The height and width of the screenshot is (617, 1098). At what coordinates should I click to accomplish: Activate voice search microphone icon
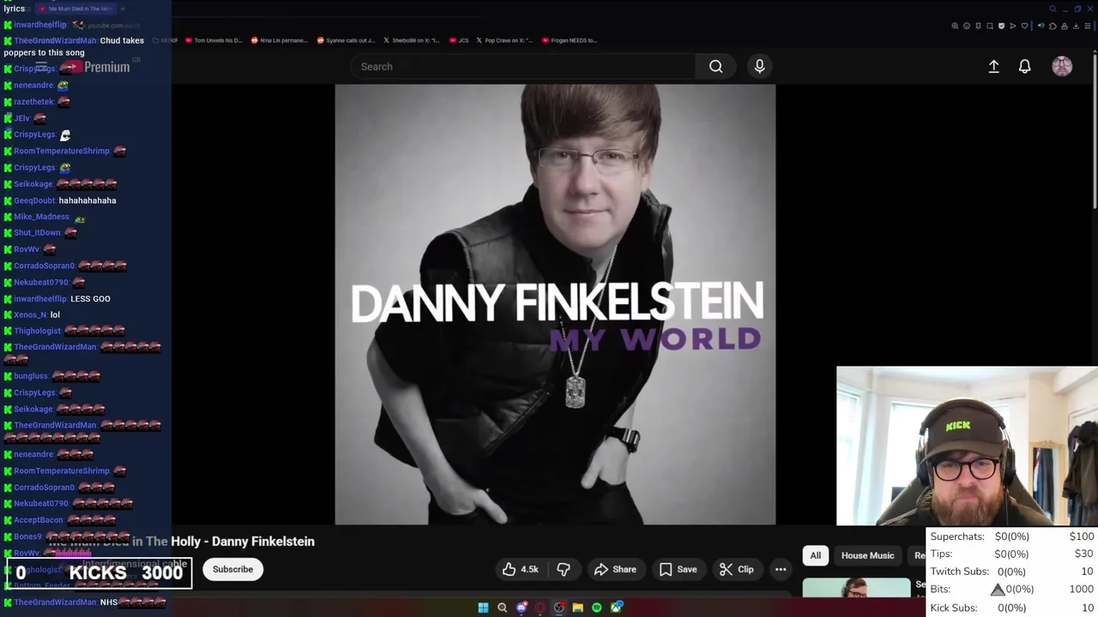[x=759, y=66]
